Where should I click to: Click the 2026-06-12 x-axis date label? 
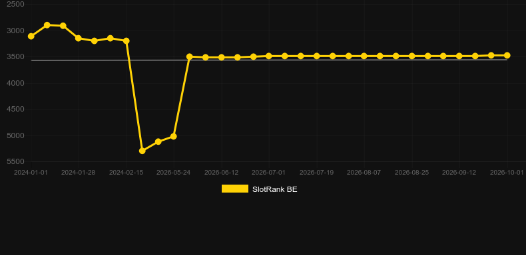(x=222, y=173)
